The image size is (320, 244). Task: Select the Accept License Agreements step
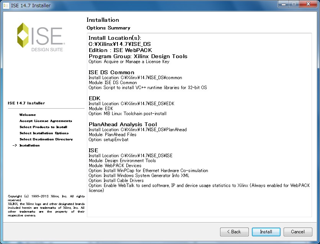coord(46,121)
